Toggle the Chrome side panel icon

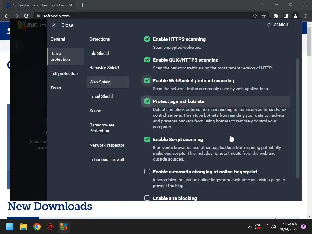click(286, 16)
